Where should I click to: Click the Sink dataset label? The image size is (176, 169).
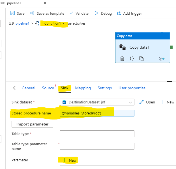[22, 102]
